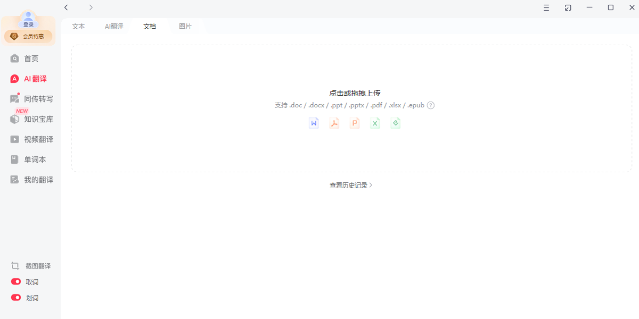Open 截图翻译 screenshot translation tool
Image resolution: width=639 pixels, height=319 pixels.
[30, 265]
